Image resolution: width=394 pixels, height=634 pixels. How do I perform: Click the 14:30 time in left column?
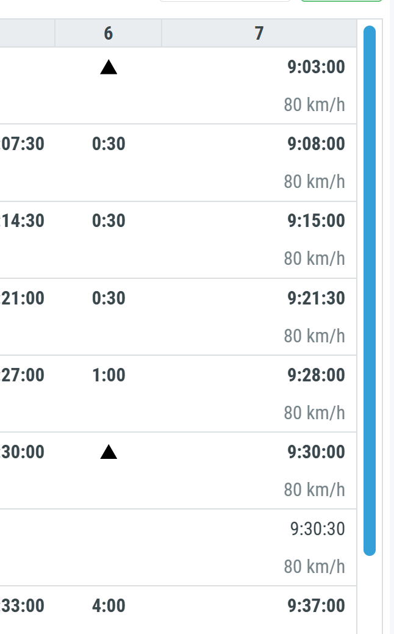[23, 221]
